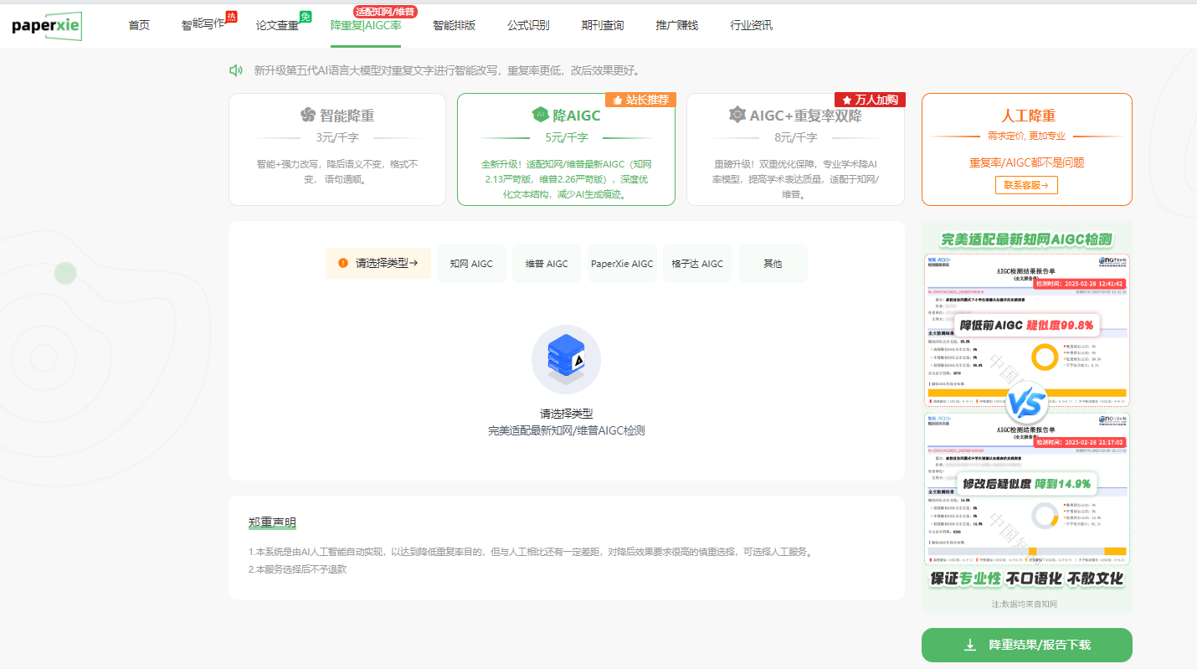The image size is (1197, 669).
Task: Click the download icon on green button
Action: 970,645
